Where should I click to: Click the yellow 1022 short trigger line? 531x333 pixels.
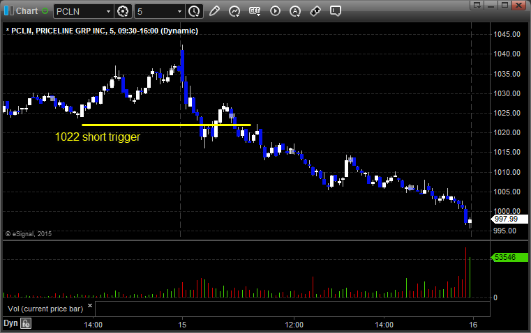[166, 125]
